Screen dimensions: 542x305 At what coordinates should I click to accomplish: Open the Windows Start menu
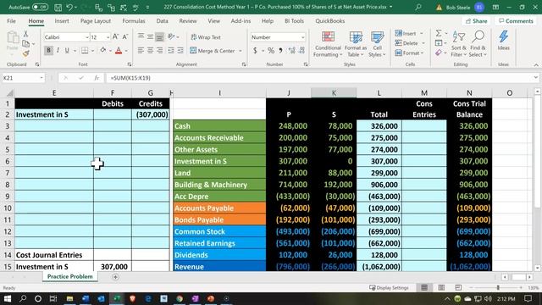(8, 298)
